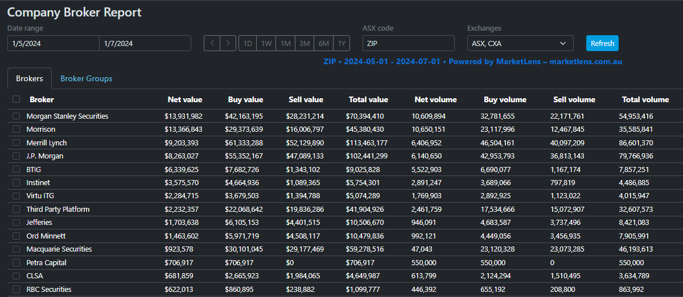Screen dimensions: 683x297
Task: Sort by the Net volume column header
Action: [x=435, y=99]
